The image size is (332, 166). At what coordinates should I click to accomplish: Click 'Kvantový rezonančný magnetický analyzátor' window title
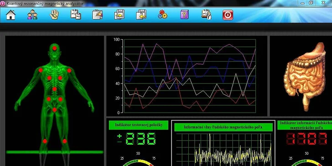point(45,4)
